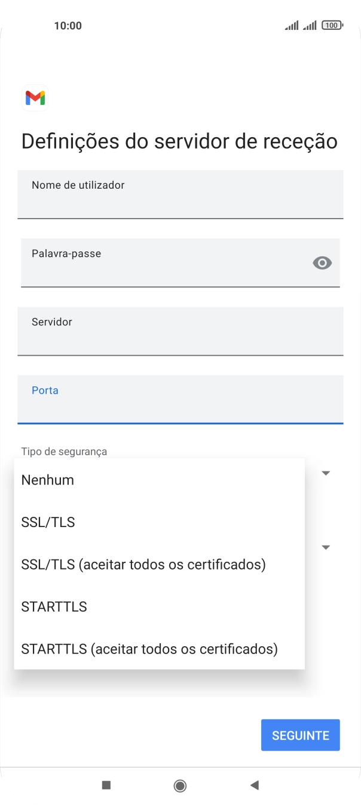Expand the Tipo de segurança dropdown arrow
361x805 pixels.
[325, 473]
